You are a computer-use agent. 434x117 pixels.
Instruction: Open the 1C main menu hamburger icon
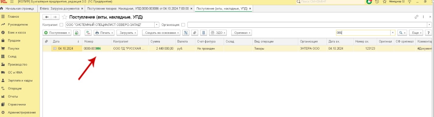[12, 2]
